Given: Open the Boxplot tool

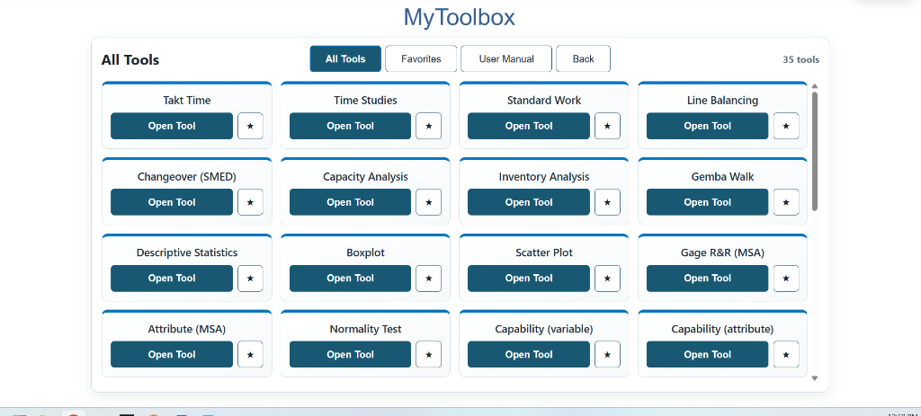Looking at the screenshot, I should [x=350, y=279].
